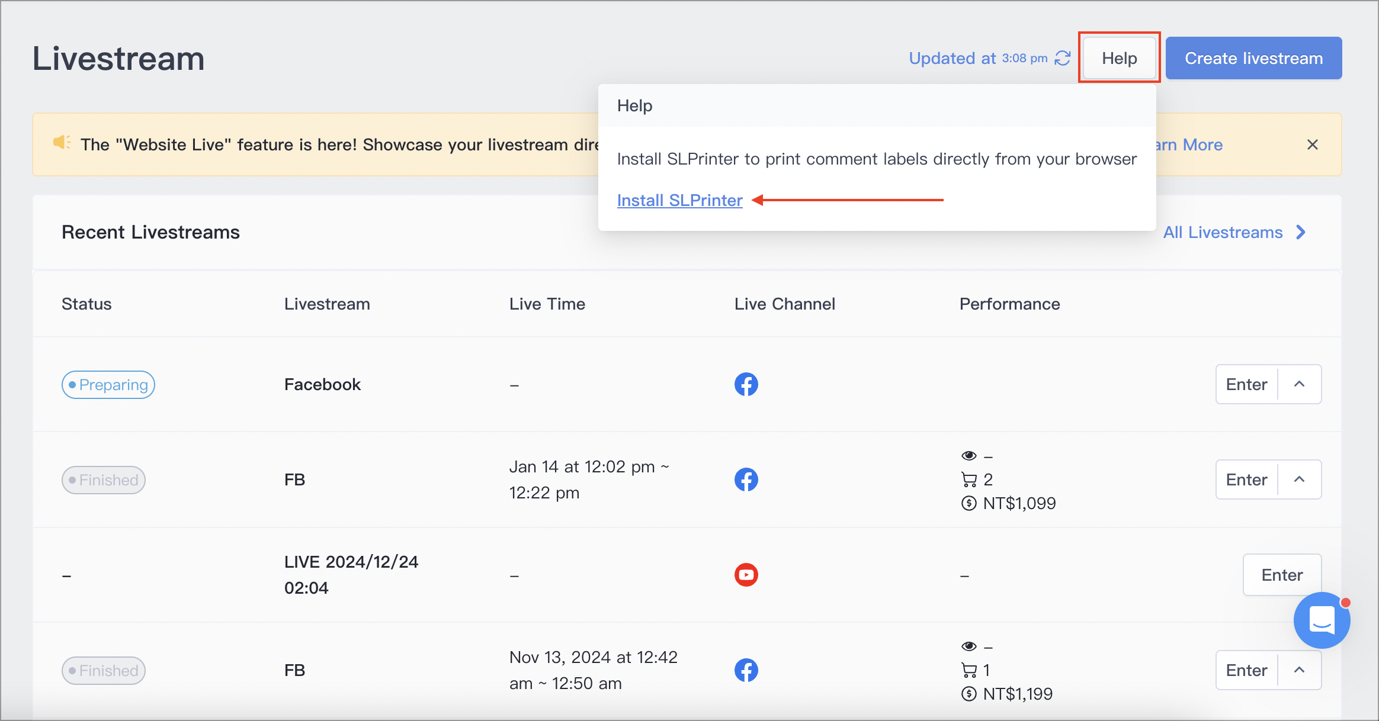Image resolution: width=1379 pixels, height=721 pixels.
Task: Click the cart icon showing 1 order
Action: pos(968,670)
